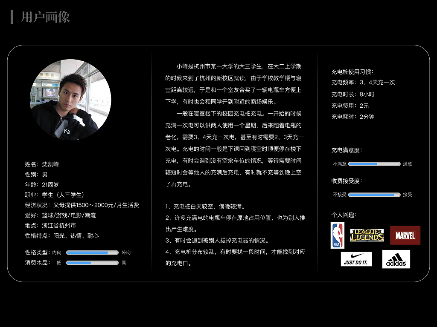The height and width of the screenshot is (327, 437).
Task: Click the name line 姓名：沈凯峰
Action: 42,164
